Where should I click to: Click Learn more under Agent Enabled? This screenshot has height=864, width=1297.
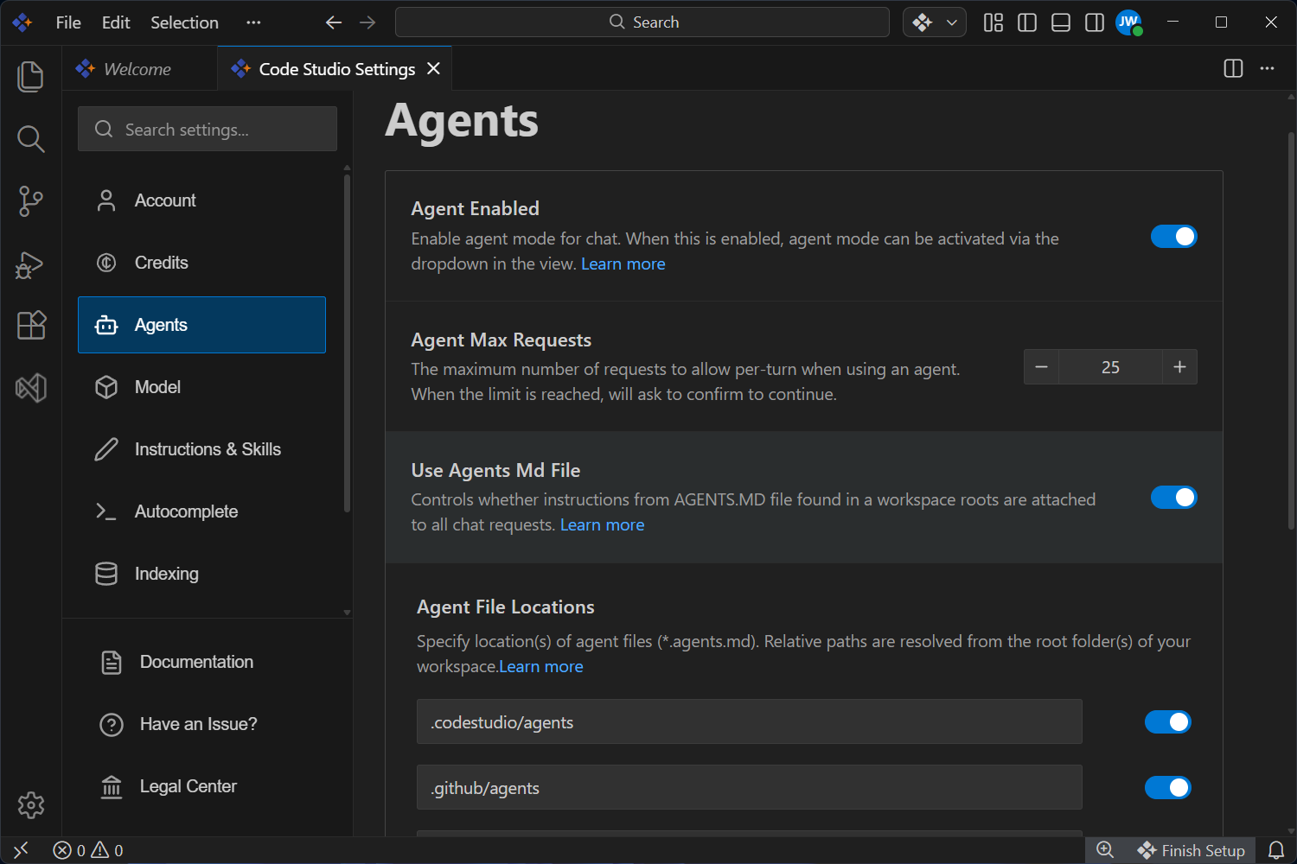tap(623, 264)
